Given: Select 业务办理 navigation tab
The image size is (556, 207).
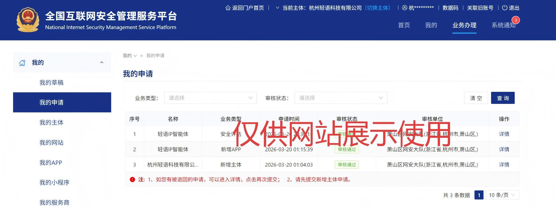Looking at the screenshot, I should point(464,25).
